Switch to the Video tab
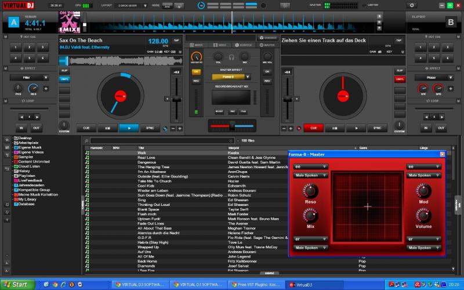Image resolution: width=464 pixels, height=290 pixels. click(220, 45)
